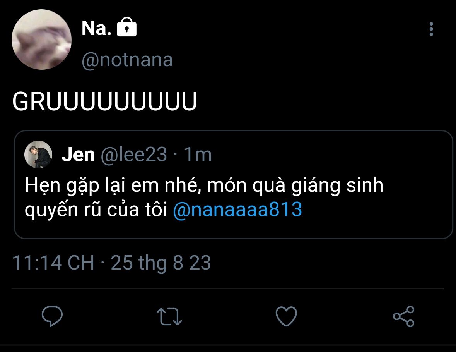Image resolution: width=456 pixels, height=352 pixels.
Task: Click the padlock protected-account icon
Action: pos(126,28)
